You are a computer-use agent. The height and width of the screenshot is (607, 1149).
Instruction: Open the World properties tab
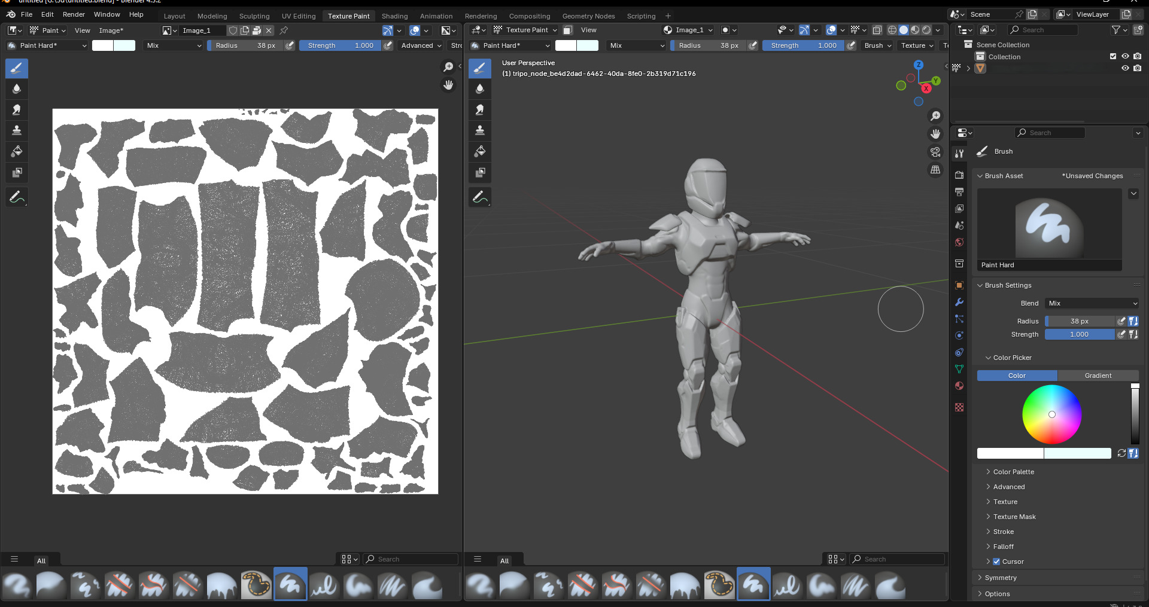click(959, 242)
